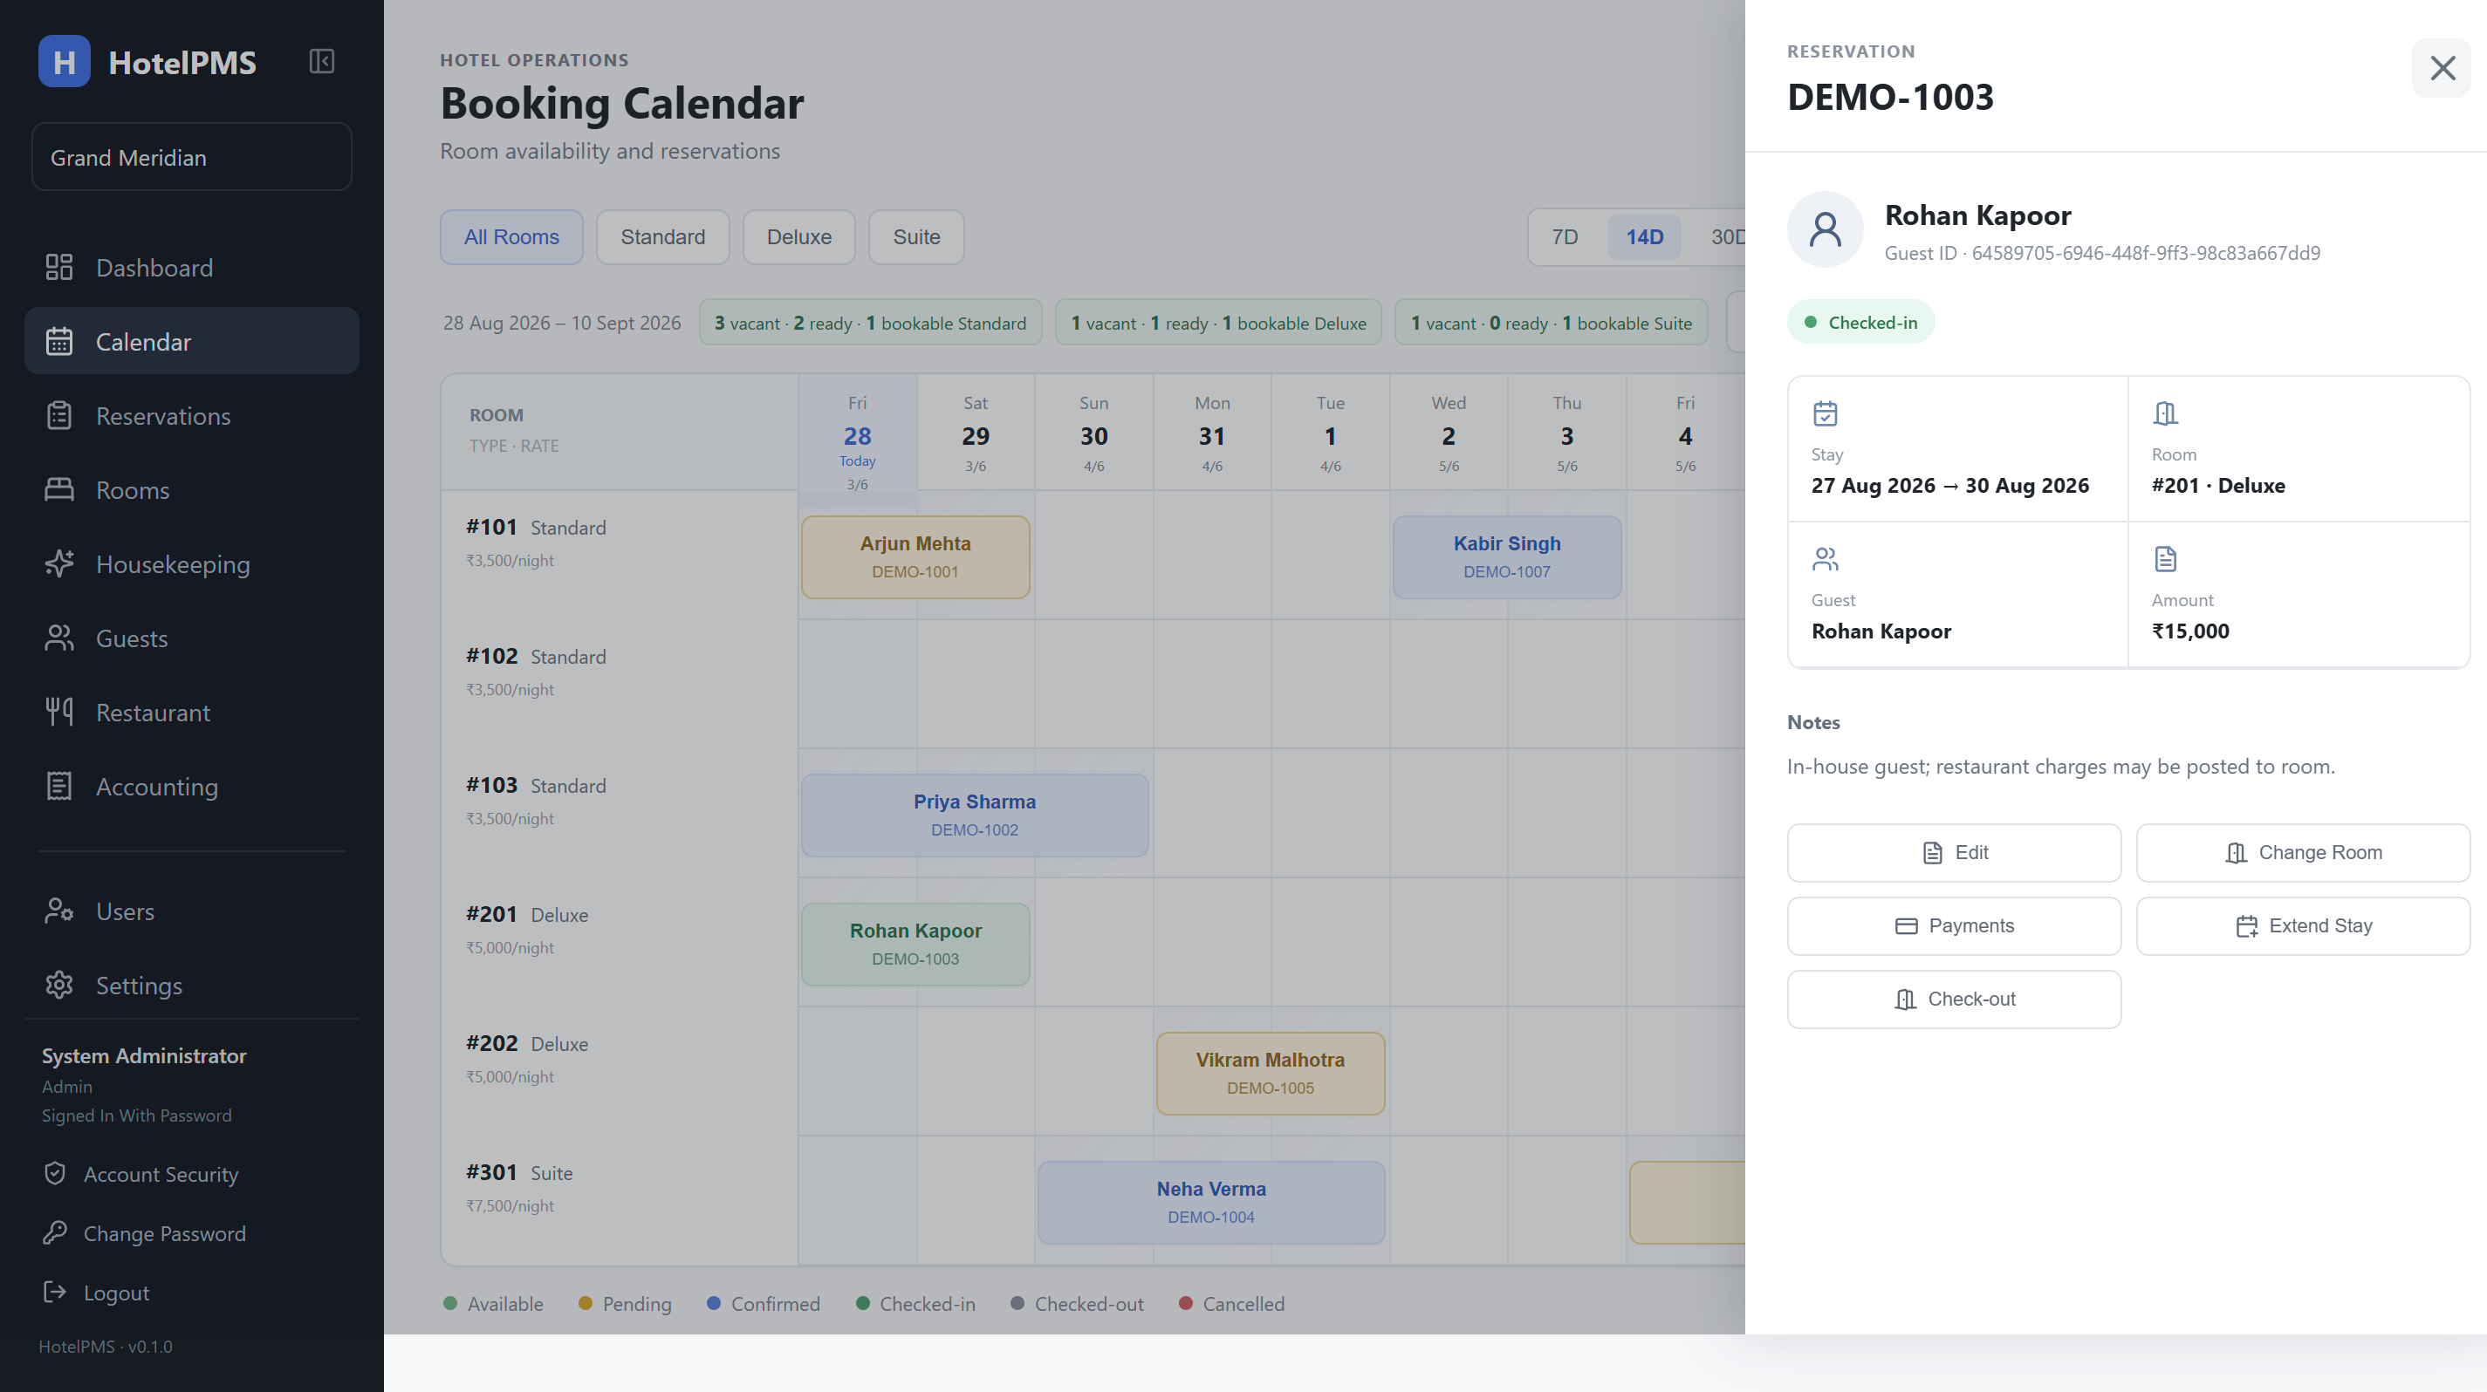2487x1392 pixels.
Task: Click the Check-out button
Action: [x=1954, y=1000]
